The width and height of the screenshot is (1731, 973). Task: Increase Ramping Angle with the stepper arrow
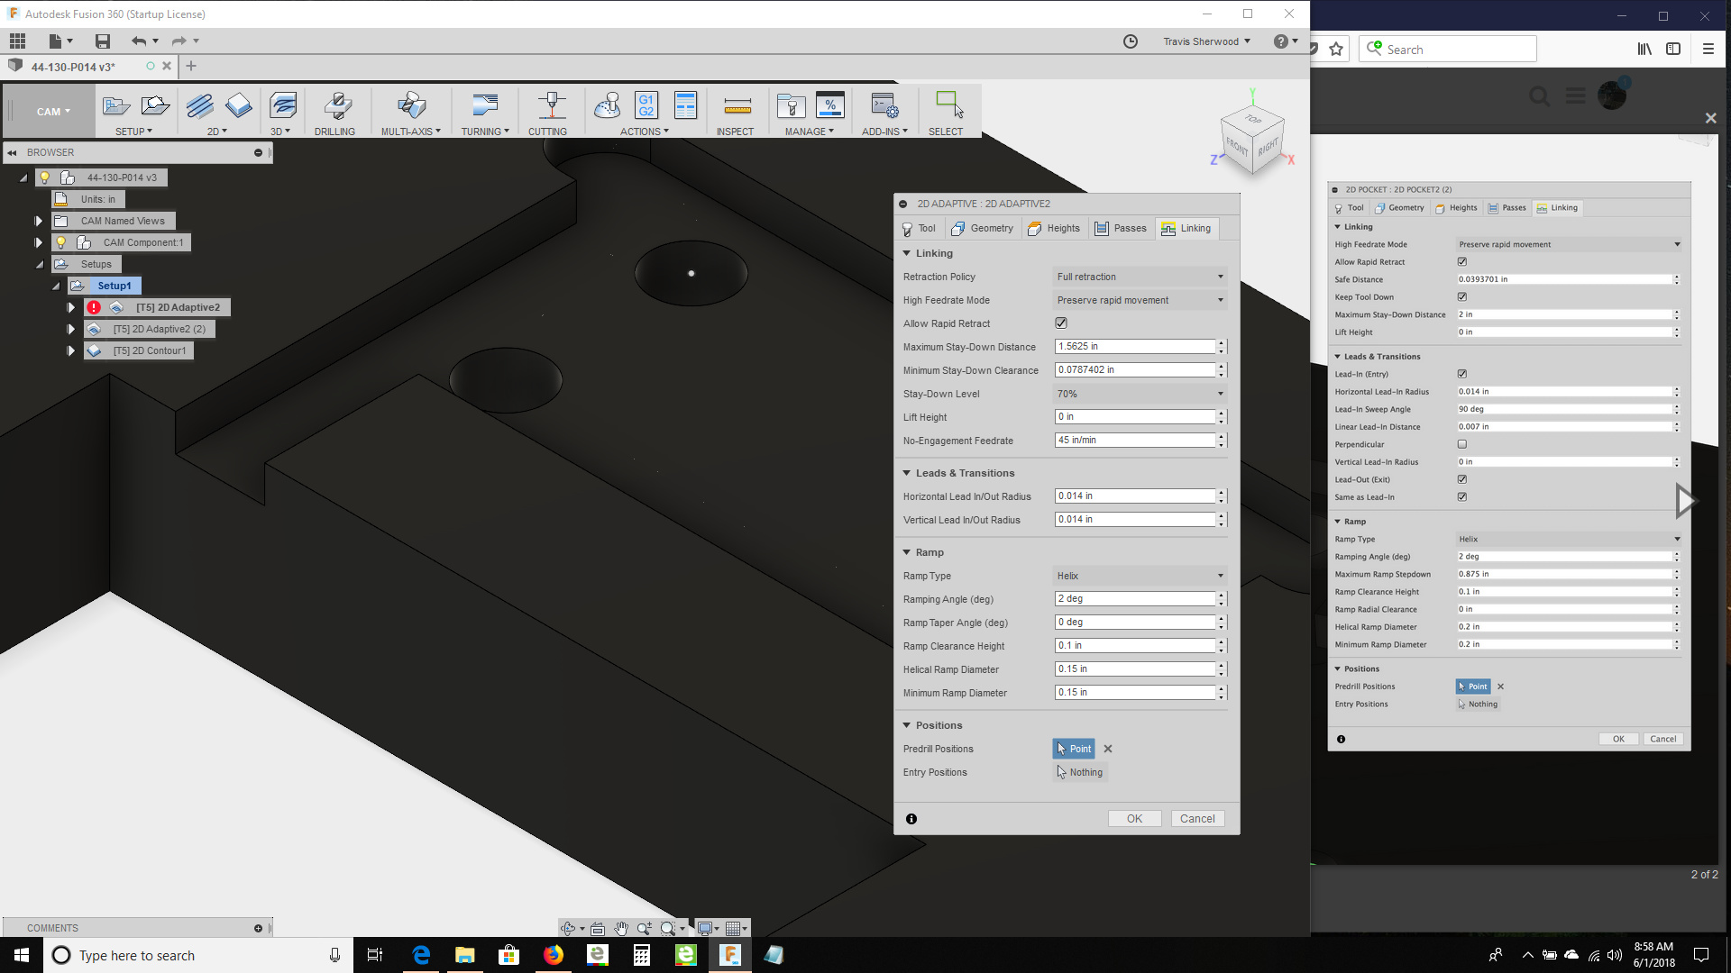(x=1222, y=596)
